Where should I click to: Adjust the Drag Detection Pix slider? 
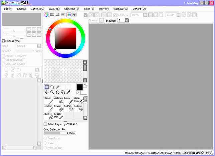[x=60, y=133]
